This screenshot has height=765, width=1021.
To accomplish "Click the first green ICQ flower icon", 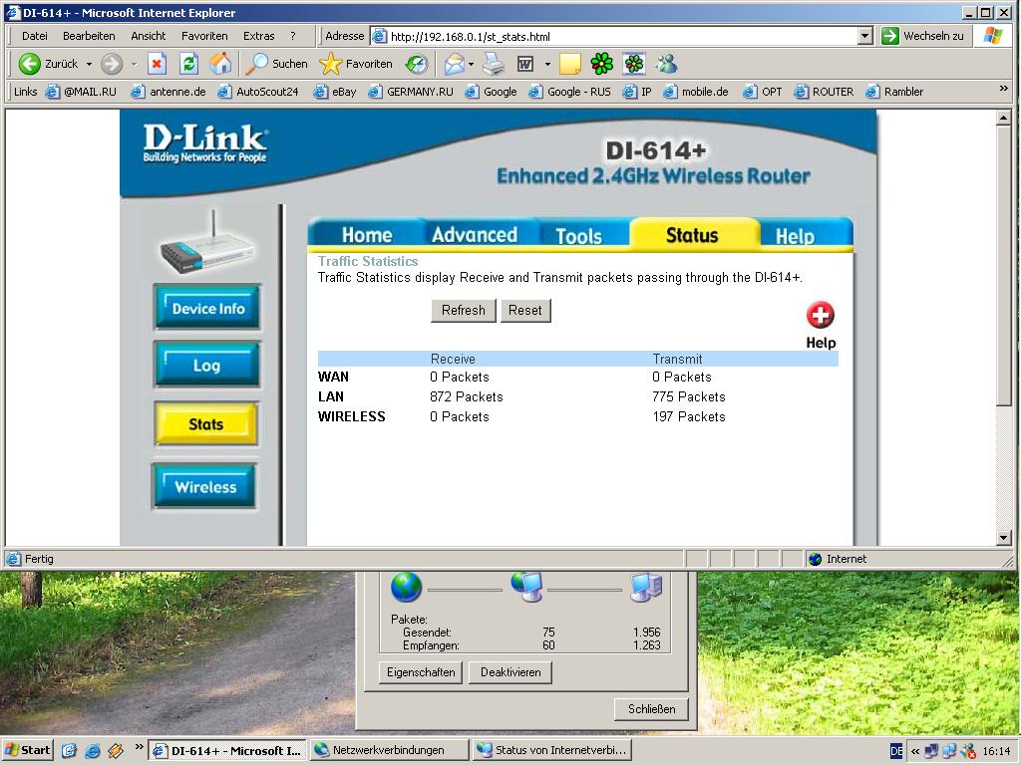I will coord(601,64).
